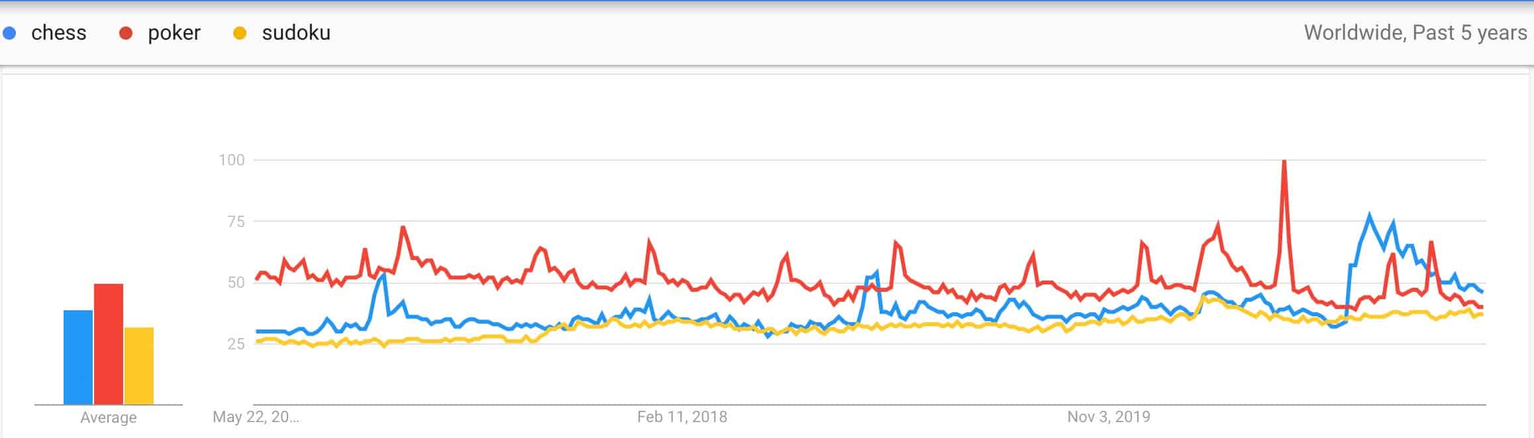1534x438 pixels.
Task: Click the 25 y-axis value label
Action: pyautogui.click(x=236, y=344)
